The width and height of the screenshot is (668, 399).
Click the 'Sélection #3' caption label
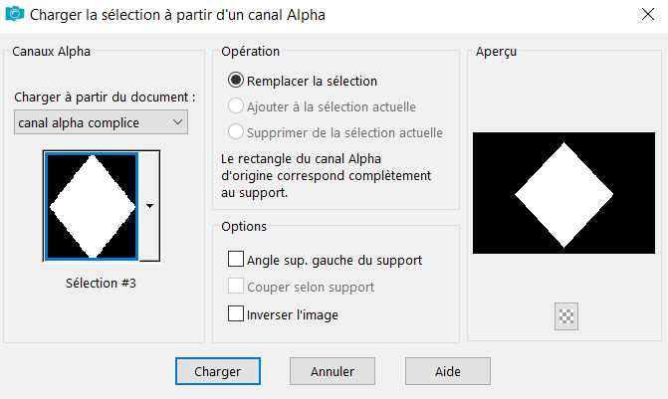[x=101, y=284]
